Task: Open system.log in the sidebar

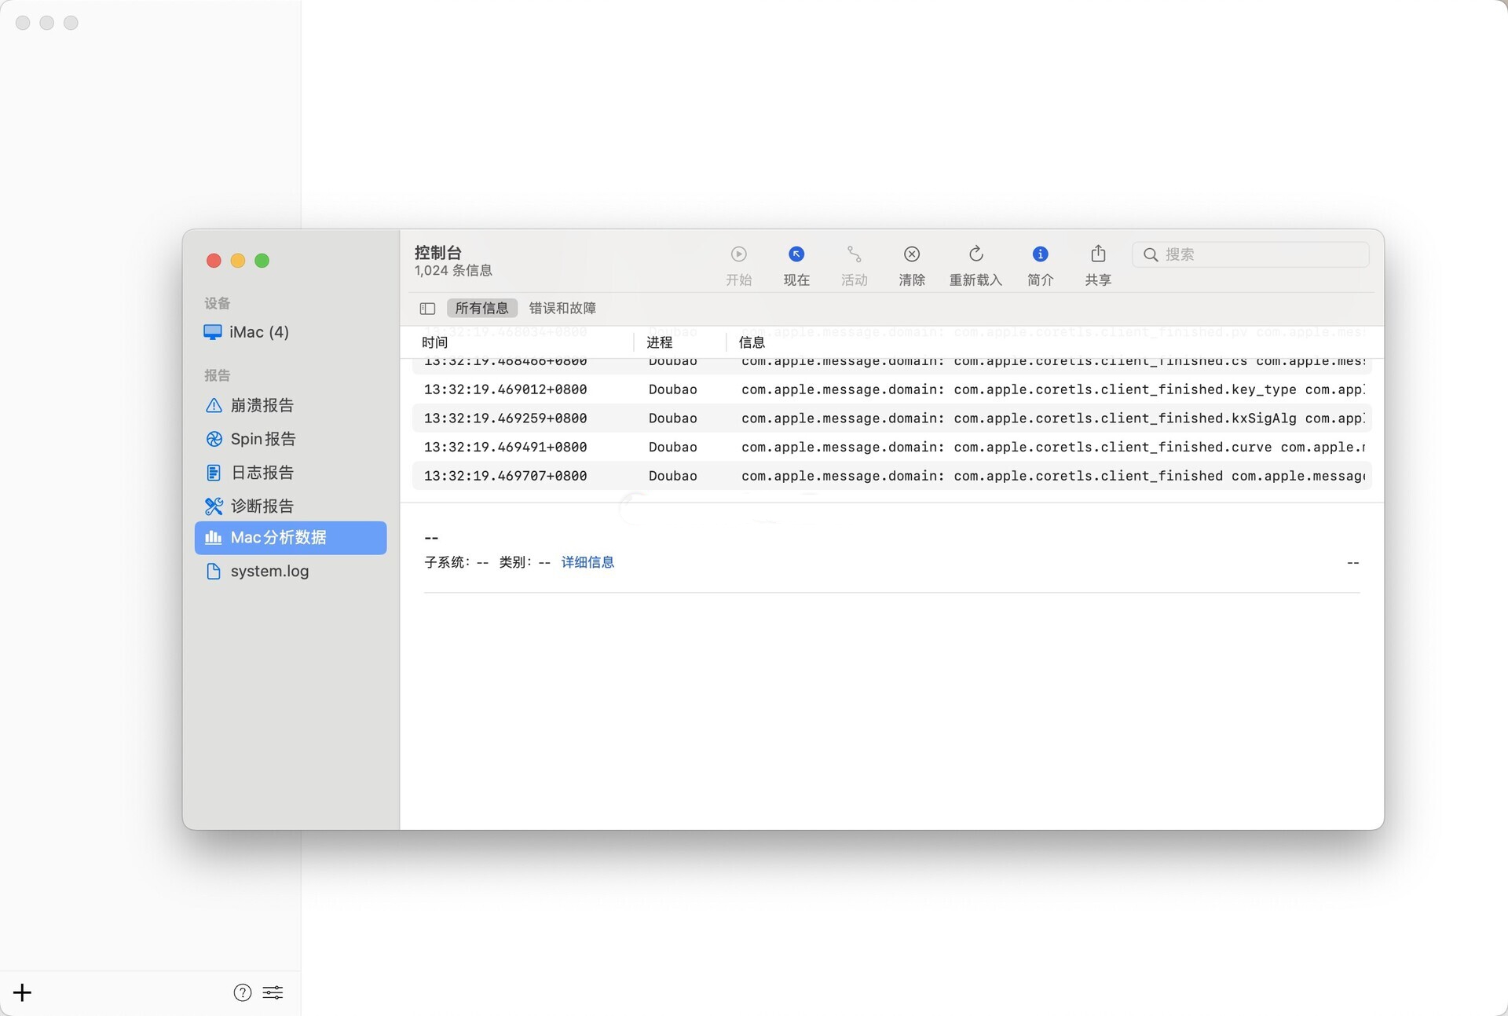Action: 291,572
